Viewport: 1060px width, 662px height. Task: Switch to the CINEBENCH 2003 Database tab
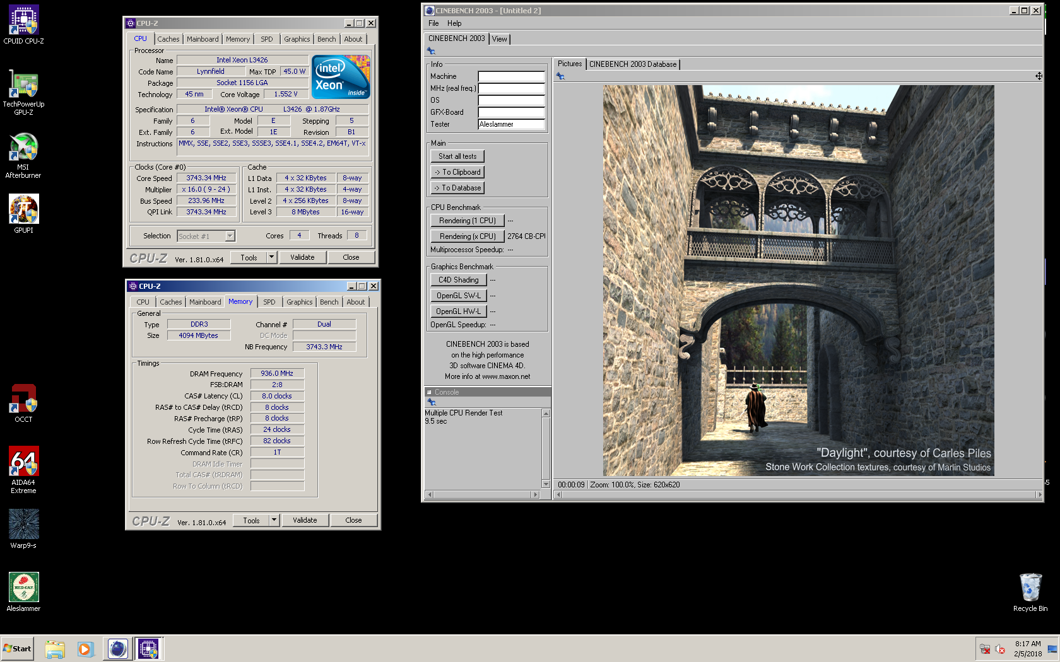click(x=633, y=64)
